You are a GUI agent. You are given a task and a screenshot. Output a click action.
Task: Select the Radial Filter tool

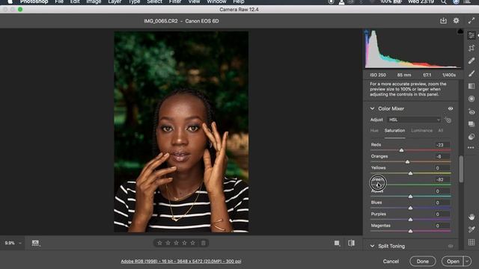tap(472, 99)
